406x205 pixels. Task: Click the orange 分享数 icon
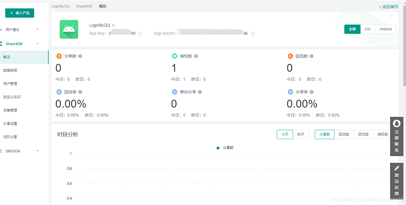[x=59, y=56]
